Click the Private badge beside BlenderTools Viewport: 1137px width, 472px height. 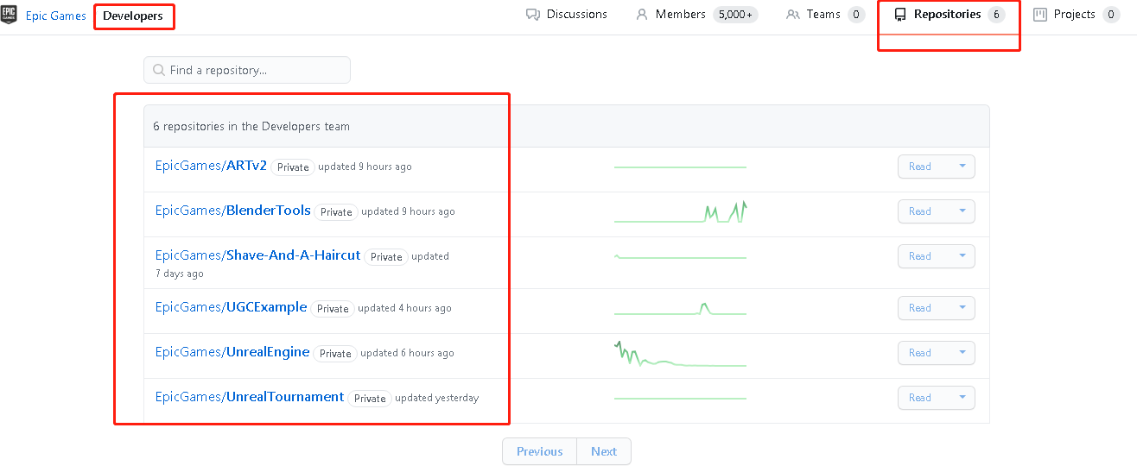(336, 212)
